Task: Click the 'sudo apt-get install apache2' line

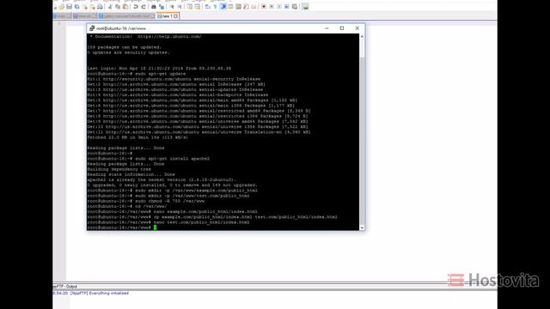Action: coord(149,159)
